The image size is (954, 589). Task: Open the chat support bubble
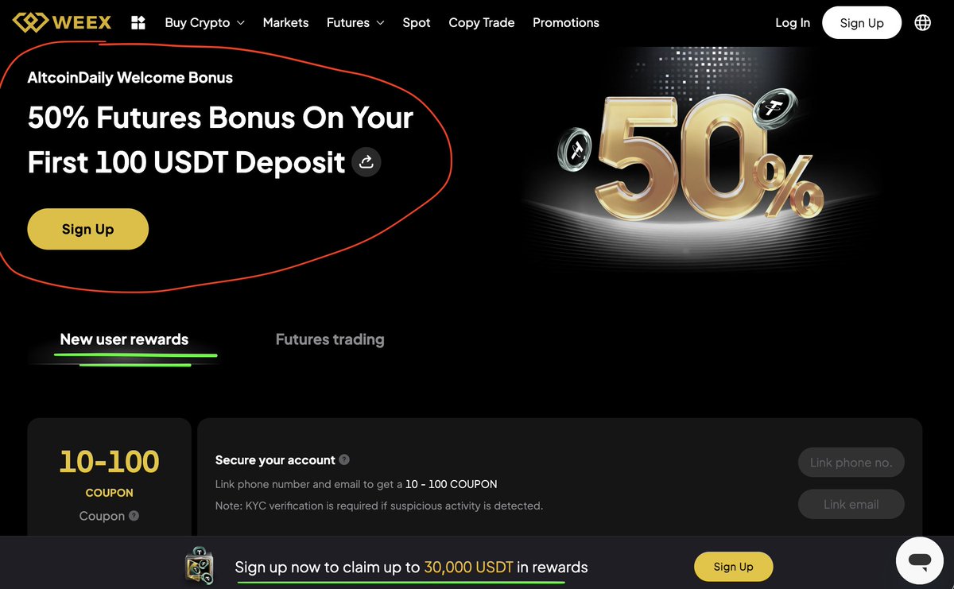tap(920, 561)
